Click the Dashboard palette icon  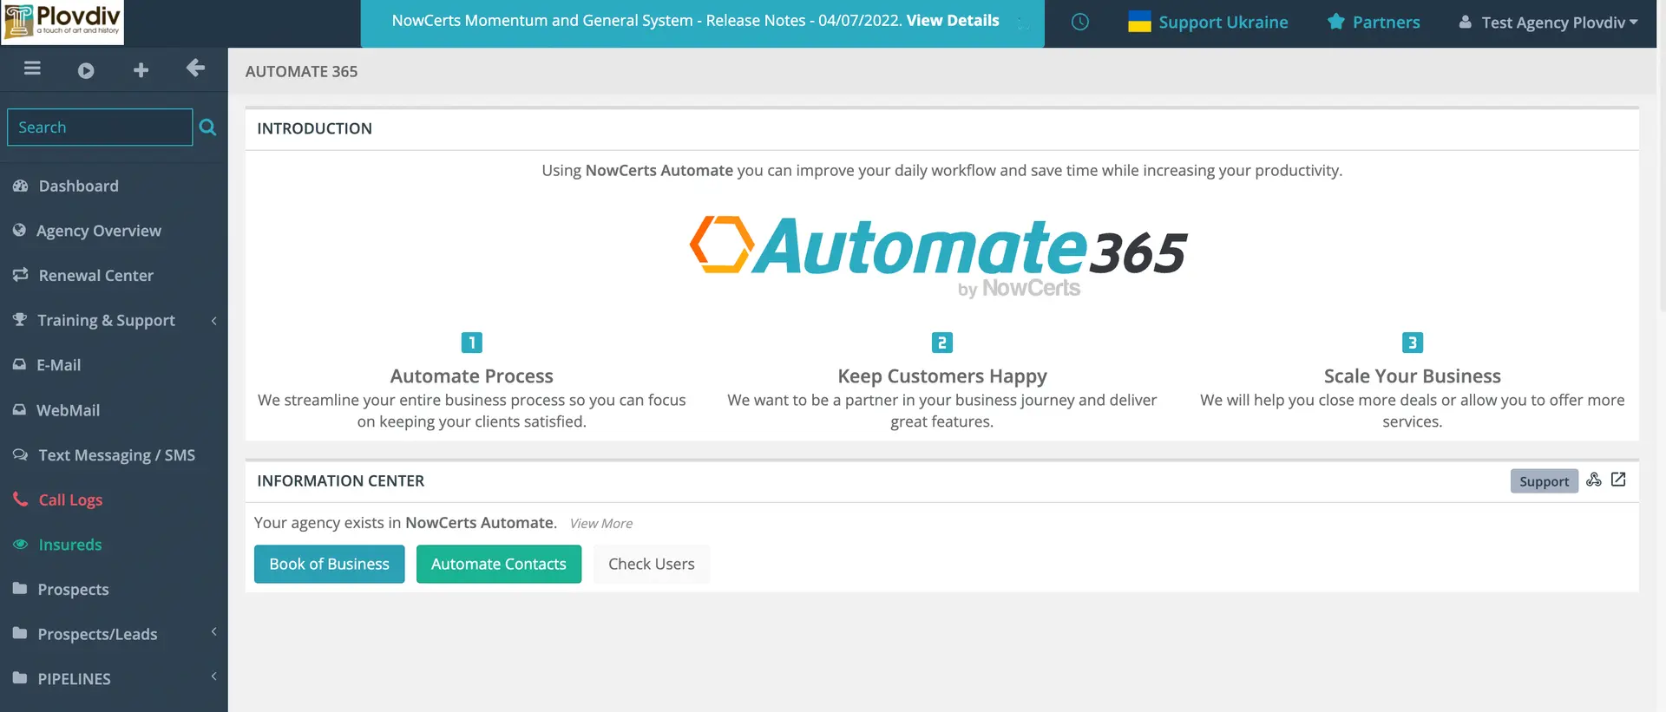tap(20, 186)
